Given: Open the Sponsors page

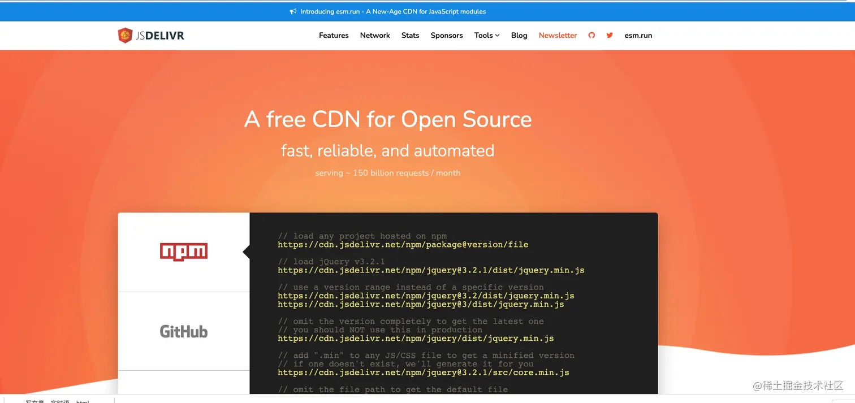Looking at the screenshot, I should pos(447,35).
